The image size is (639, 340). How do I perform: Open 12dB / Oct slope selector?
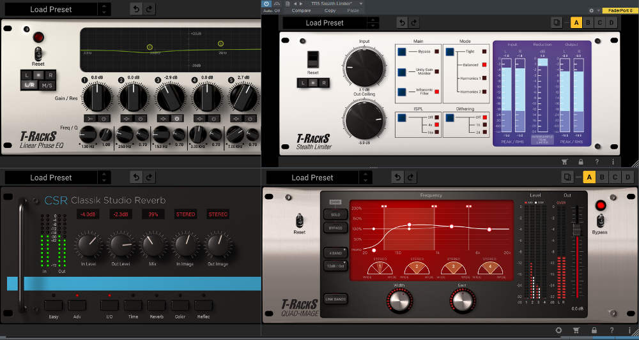coord(335,265)
